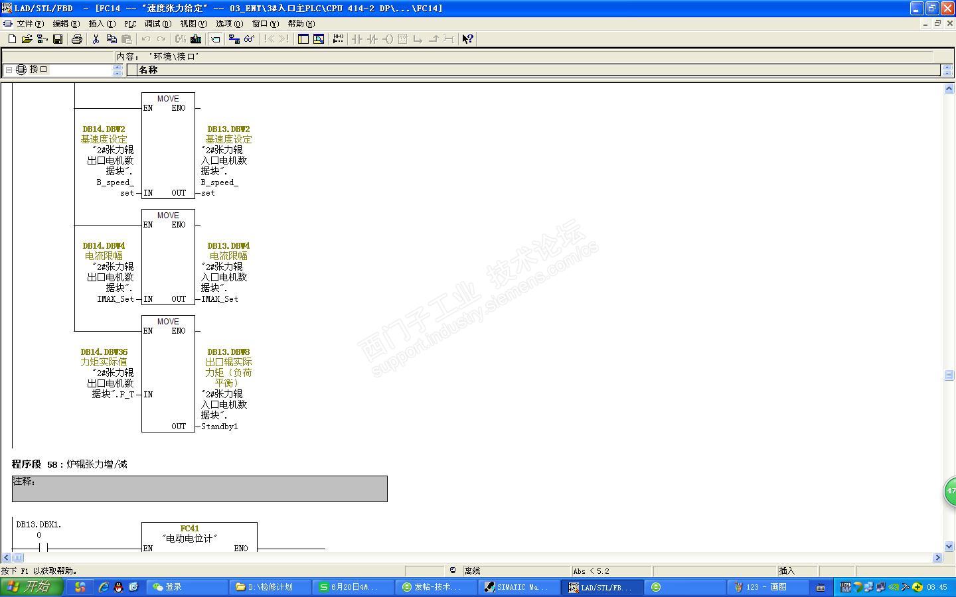The height and width of the screenshot is (597, 956).
Task: Jump to the previous error
Action: [268, 39]
